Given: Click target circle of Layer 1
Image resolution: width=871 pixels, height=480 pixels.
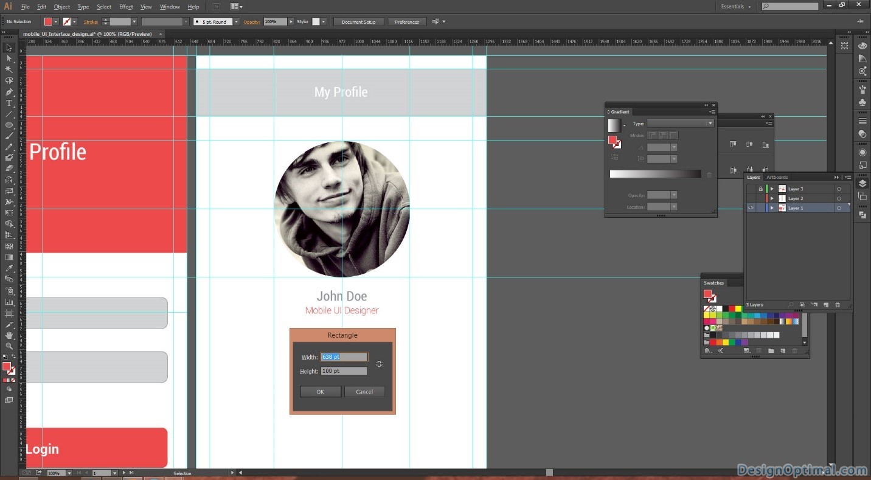Looking at the screenshot, I should [x=839, y=208].
